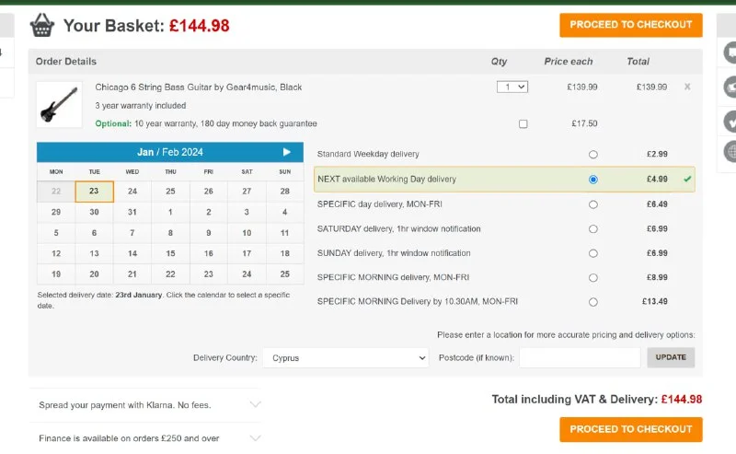Viewport: 736px width, 454px height.
Task: Open the Delivery Country dropdown showing Cyprus
Action: [x=346, y=358]
